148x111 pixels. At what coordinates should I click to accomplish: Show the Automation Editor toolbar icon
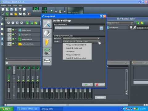(x=16, y=14)
